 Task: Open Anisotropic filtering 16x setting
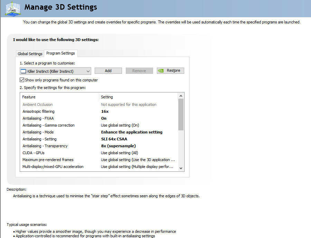105,111
